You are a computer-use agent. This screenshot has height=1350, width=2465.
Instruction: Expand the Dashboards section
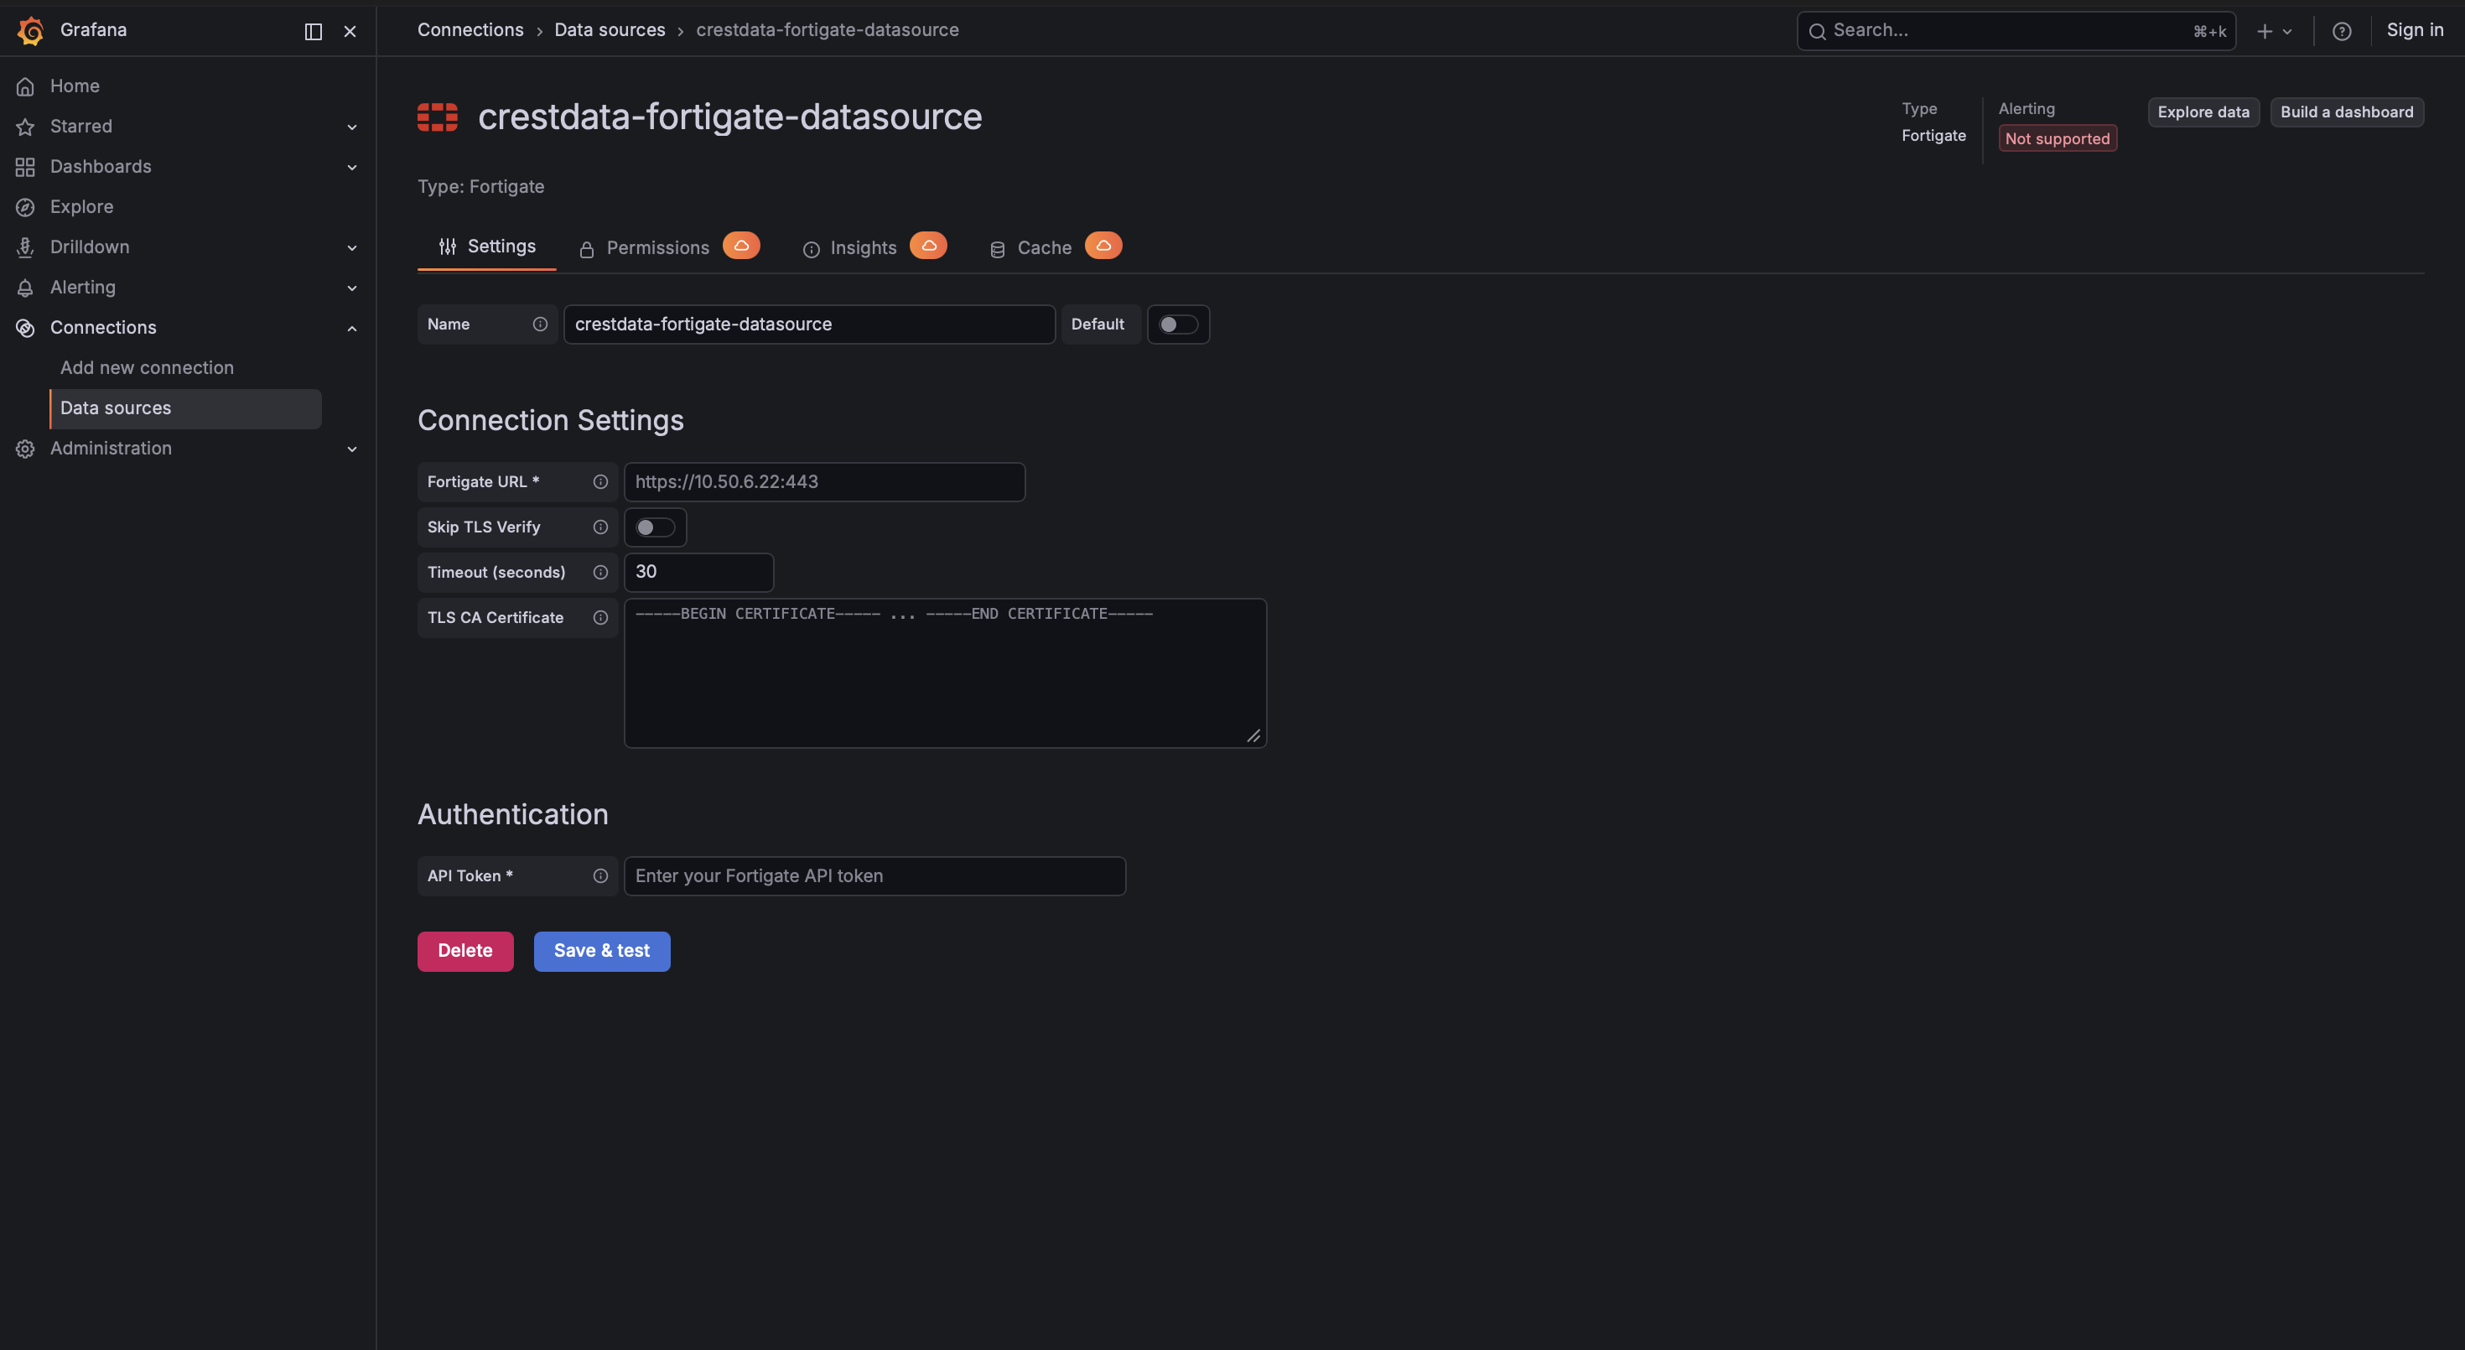click(352, 168)
